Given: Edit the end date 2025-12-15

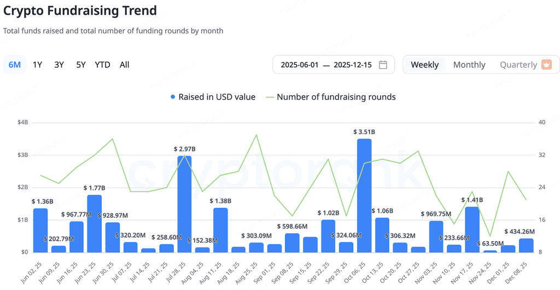Looking at the screenshot, I should (353, 65).
